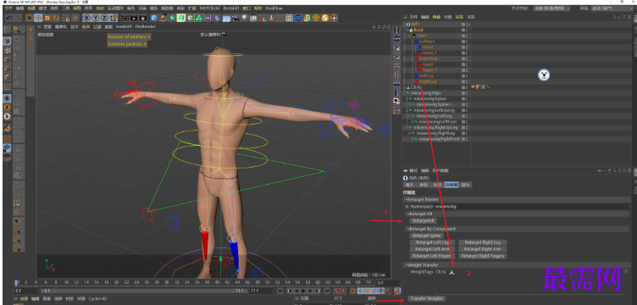The width and height of the screenshot is (637, 305).
Task: Click the Undo arrow in top toolbar
Action: point(9,18)
